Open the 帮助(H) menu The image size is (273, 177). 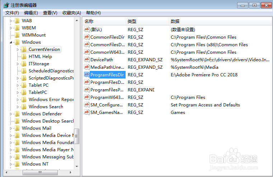(x=93, y=13)
